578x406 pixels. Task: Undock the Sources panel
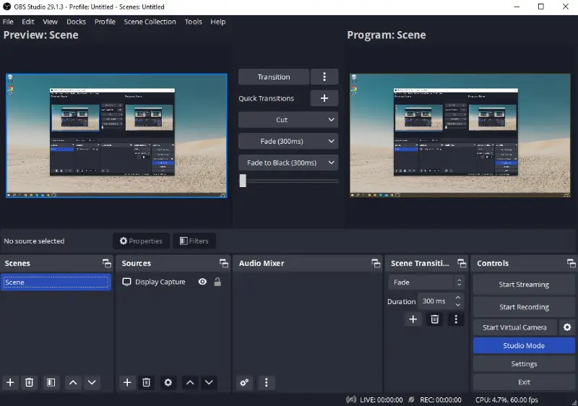224,263
